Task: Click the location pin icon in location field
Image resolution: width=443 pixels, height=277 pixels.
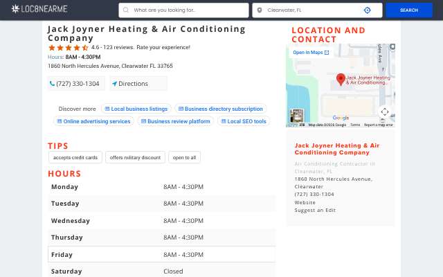Action: click(260, 10)
